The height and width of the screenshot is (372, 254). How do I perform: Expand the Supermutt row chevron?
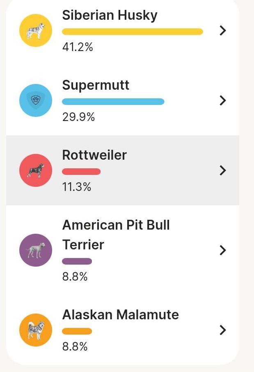click(x=223, y=100)
